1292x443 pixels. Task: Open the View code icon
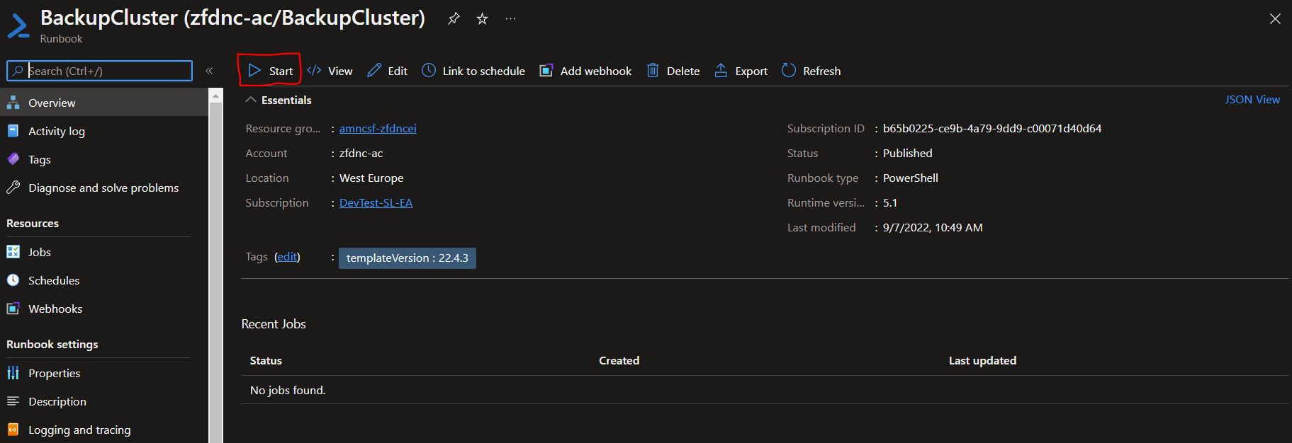[314, 71]
